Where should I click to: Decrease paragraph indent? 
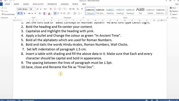[70, 9]
